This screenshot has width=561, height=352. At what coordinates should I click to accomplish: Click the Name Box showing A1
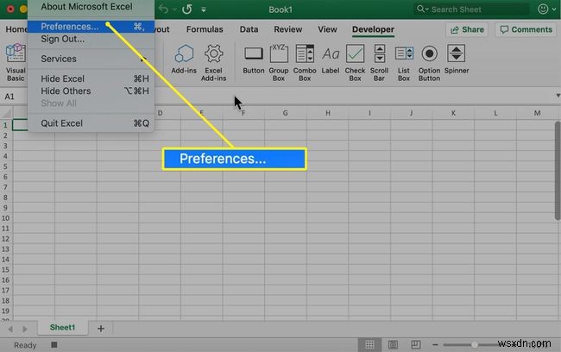click(x=14, y=97)
